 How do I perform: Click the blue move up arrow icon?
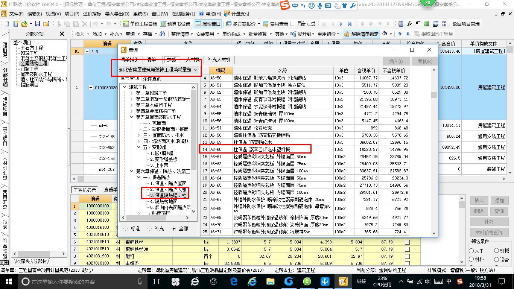pos(400,34)
